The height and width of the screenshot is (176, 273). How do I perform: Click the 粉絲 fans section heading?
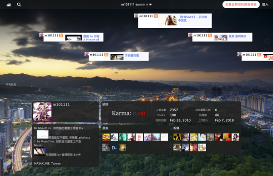click(x=176, y=128)
